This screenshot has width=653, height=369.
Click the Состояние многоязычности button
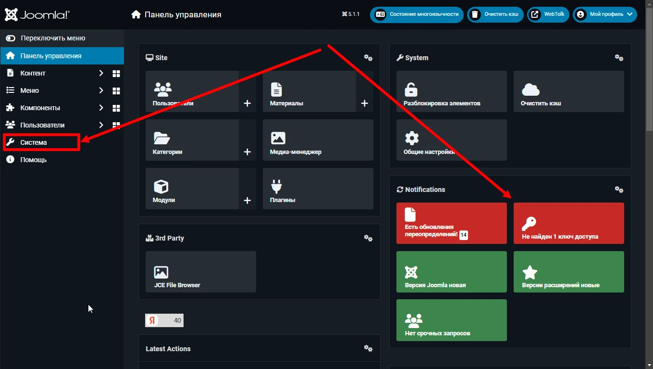[417, 14]
